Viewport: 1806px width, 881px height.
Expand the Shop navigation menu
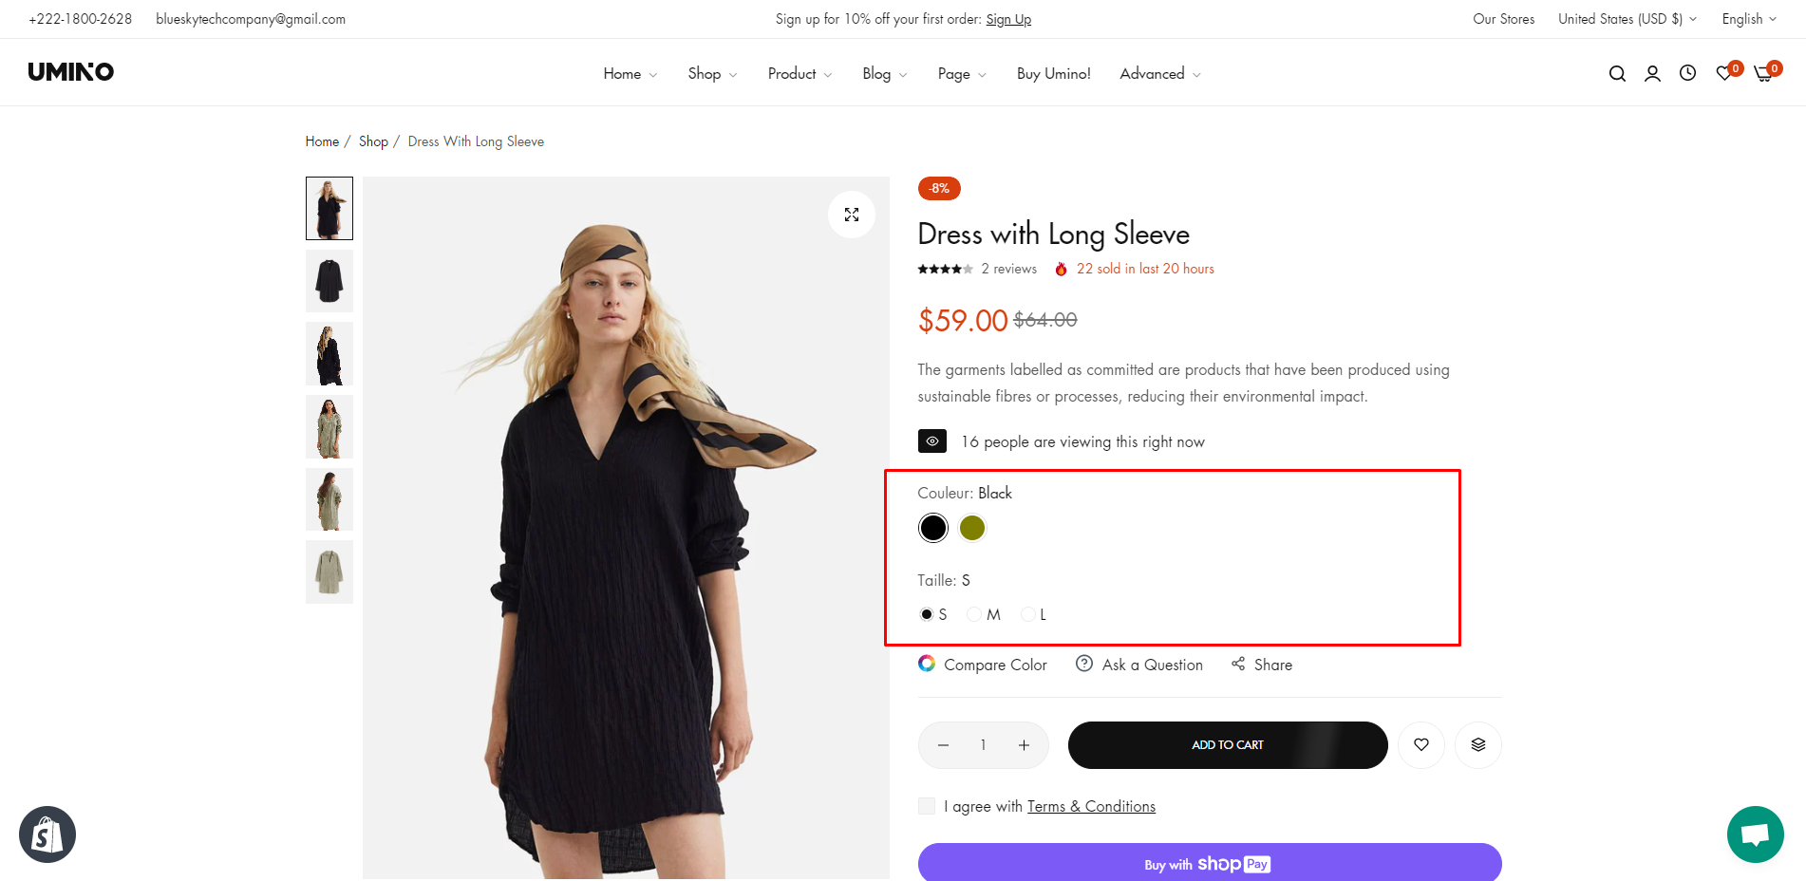click(x=712, y=73)
